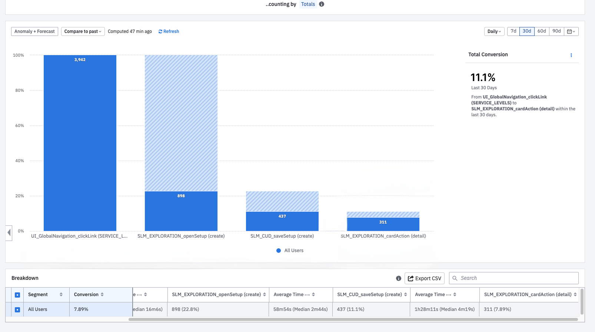
Task: Select the 7d time range tab
Action: pyautogui.click(x=513, y=31)
